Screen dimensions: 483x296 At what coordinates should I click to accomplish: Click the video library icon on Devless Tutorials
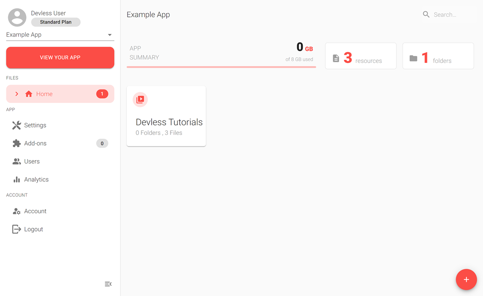(140, 100)
